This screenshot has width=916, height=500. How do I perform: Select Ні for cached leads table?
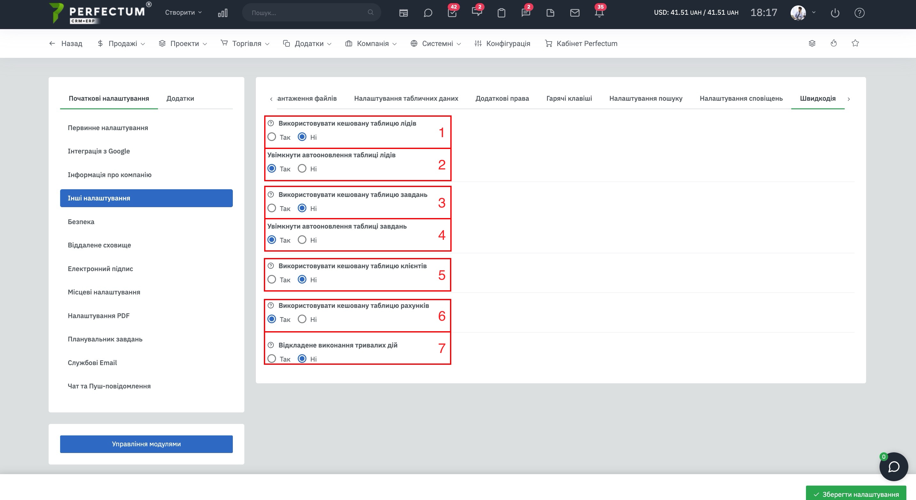pyautogui.click(x=302, y=137)
